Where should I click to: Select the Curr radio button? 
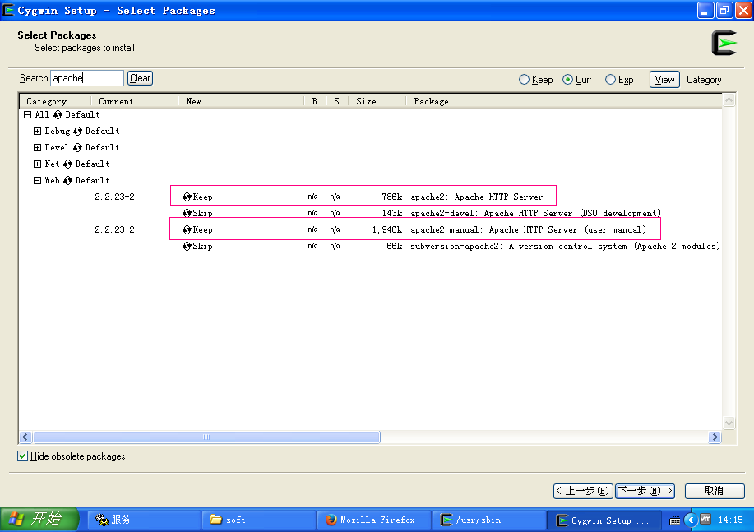[x=568, y=80]
